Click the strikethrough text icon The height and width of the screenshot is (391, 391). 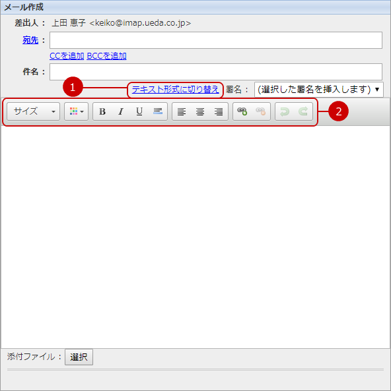(158, 111)
